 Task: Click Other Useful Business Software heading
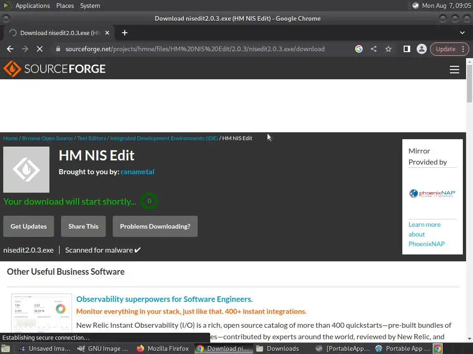[66, 271]
